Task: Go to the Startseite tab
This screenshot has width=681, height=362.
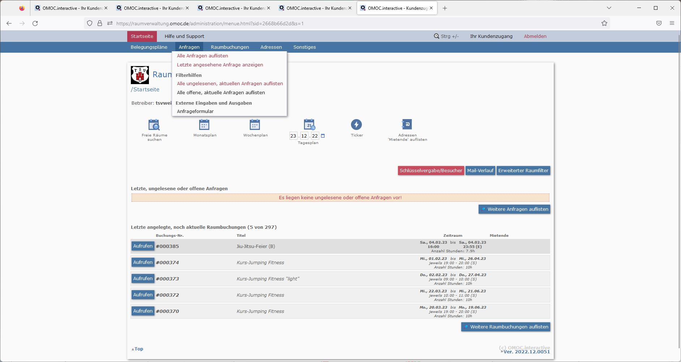Action: click(142, 36)
